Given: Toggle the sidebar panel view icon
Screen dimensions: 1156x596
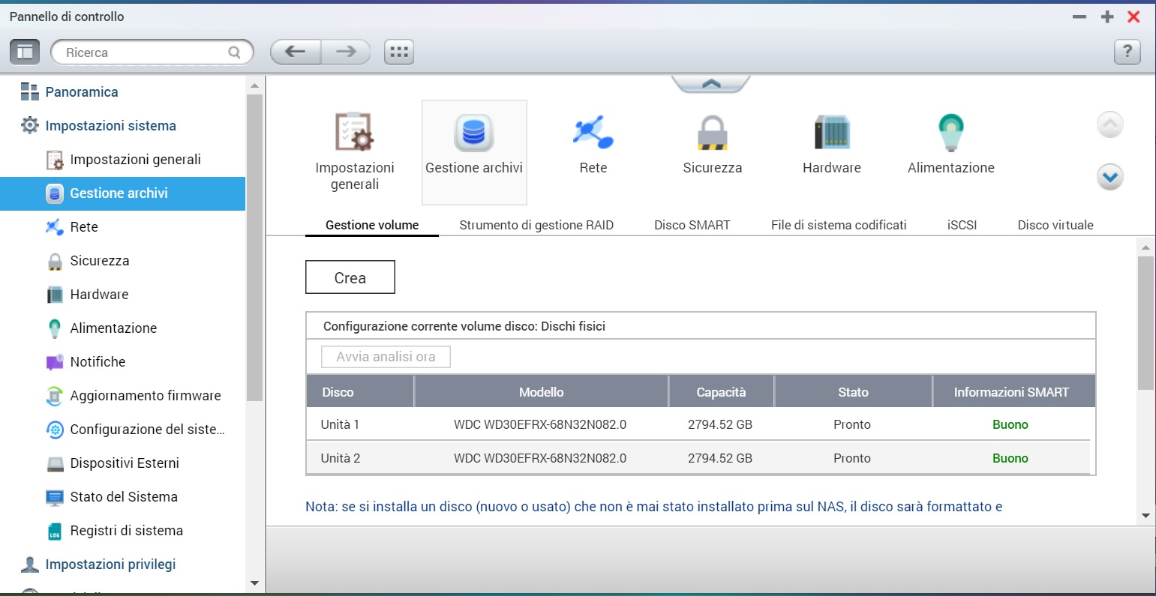Looking at the screenshot, I should click(25, 52).
